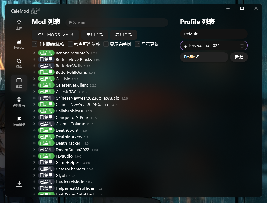
Task: Expand the Cat_Isle dependency tree
Action: point(34,79)
